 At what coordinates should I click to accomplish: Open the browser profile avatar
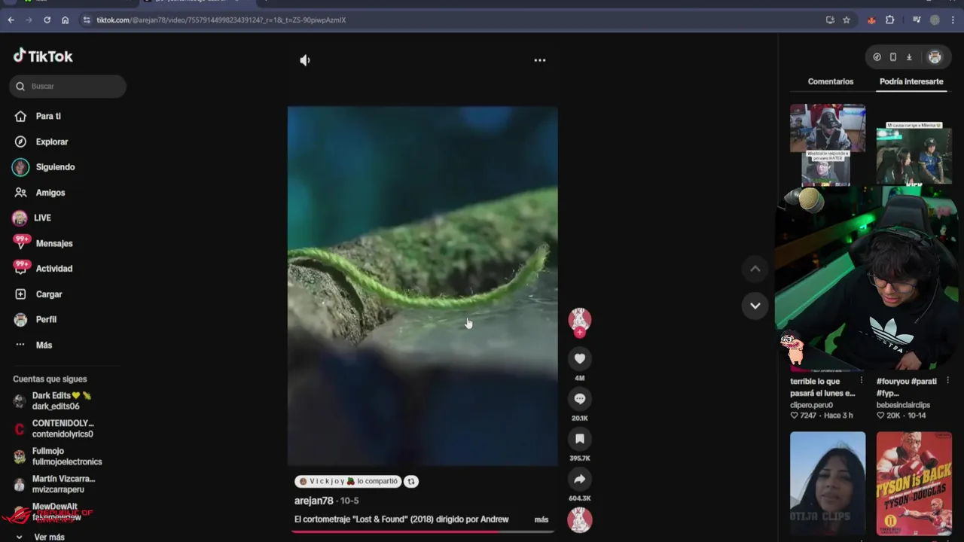pos(935,20)
